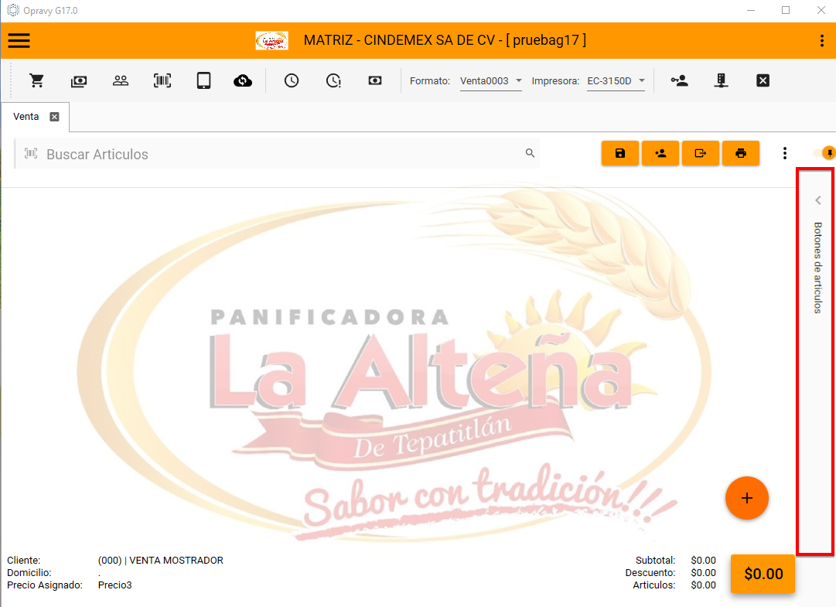
Task: Click the shopping cart toolbar icon
Action: 37,80
